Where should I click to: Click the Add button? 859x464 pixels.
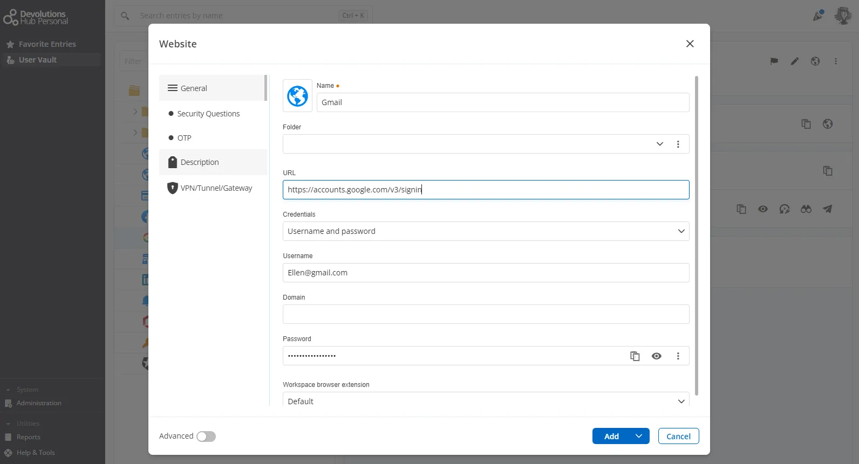click(611, 436)
